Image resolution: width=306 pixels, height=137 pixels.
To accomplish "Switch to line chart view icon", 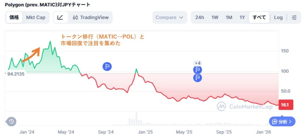I will pos(60,18).
